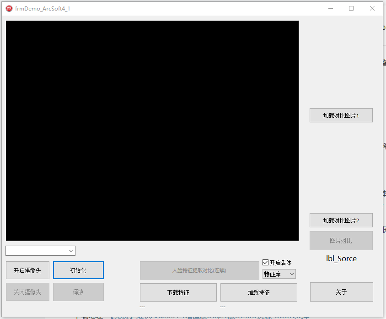Click the 释放 button to release resources
Screen dimensions: 386x319
pos(78,292)
